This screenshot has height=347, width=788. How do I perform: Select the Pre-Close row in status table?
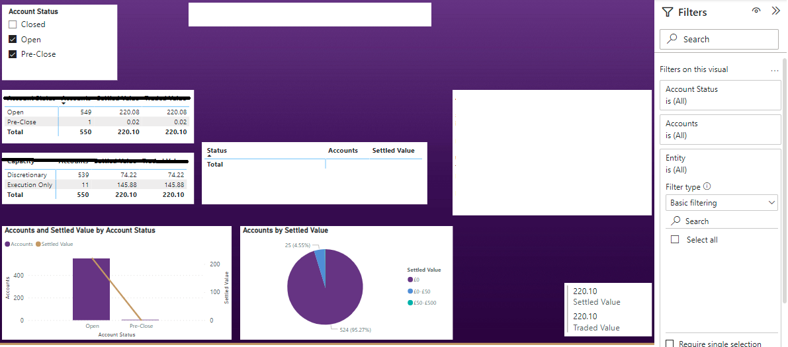click(97, 122)
